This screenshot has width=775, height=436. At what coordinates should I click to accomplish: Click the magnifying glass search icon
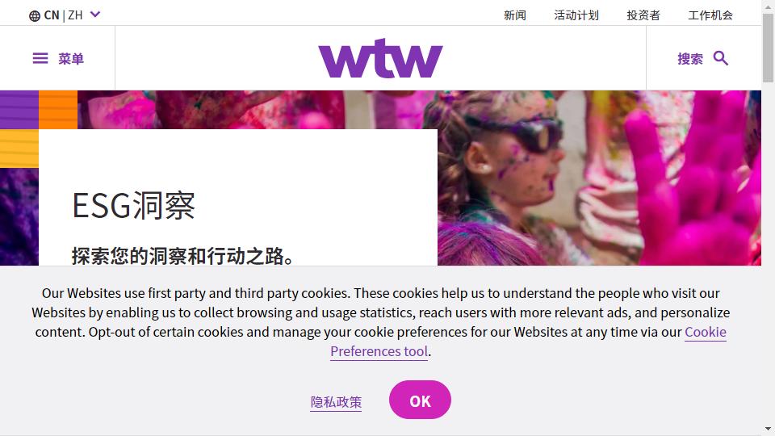pyautogui.click(x=721, y=58)
